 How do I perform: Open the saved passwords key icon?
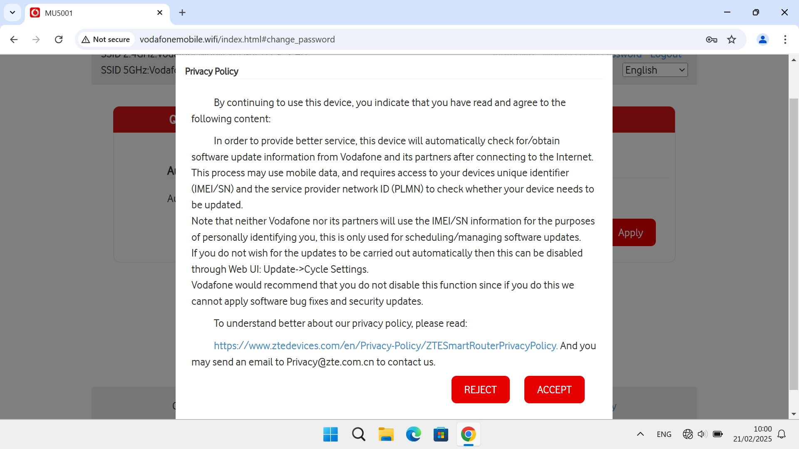click(711, 39)
